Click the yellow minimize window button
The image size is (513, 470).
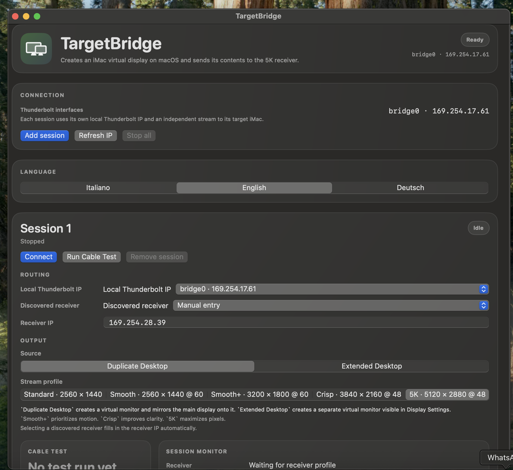26,16
